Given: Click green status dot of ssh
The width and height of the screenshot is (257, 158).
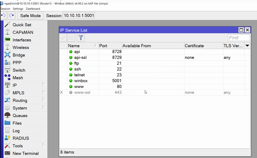Looking at the screenshot, I should point(71,69).
